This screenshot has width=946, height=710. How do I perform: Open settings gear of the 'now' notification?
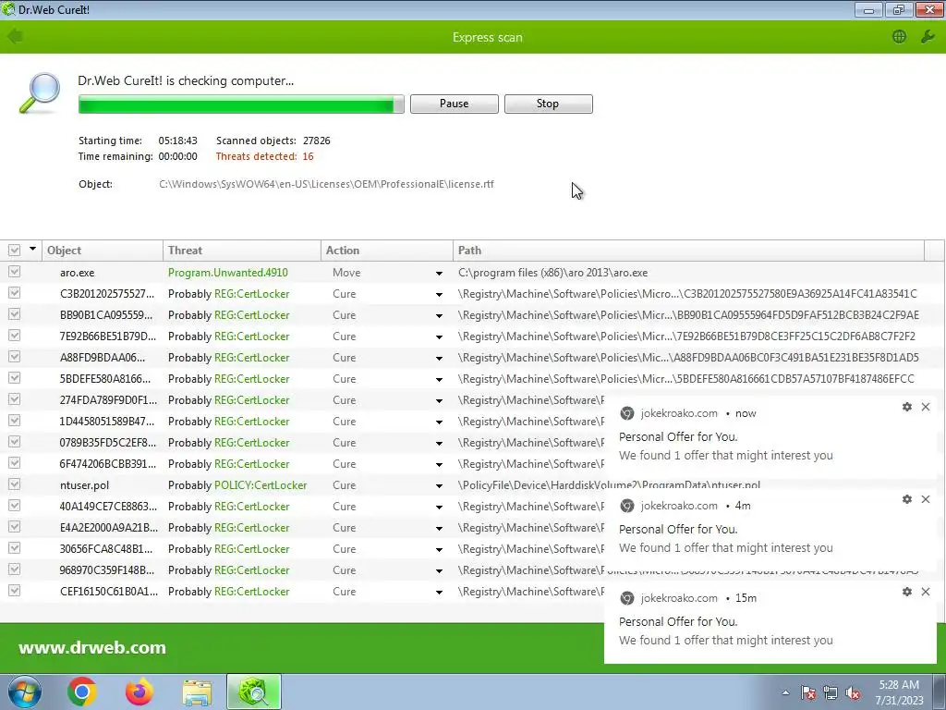(907, 407)
